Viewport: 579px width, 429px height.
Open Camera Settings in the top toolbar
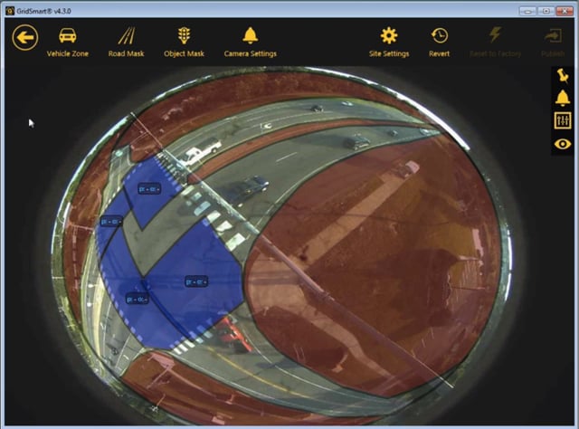pos(251,43)
